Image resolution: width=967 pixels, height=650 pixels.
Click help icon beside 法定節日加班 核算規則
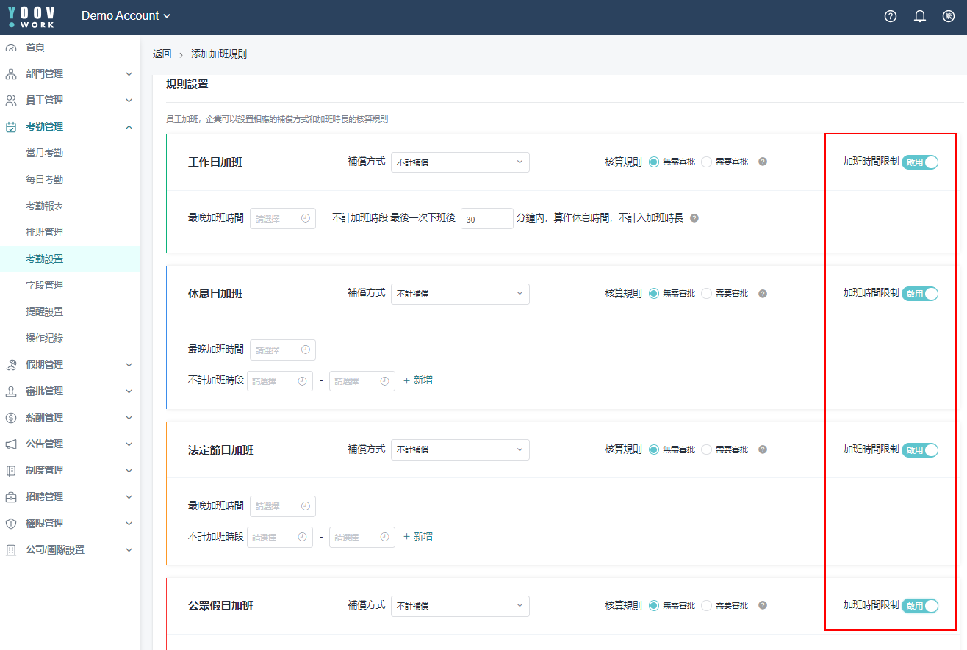pyautogui.click(x=763, y=449)
